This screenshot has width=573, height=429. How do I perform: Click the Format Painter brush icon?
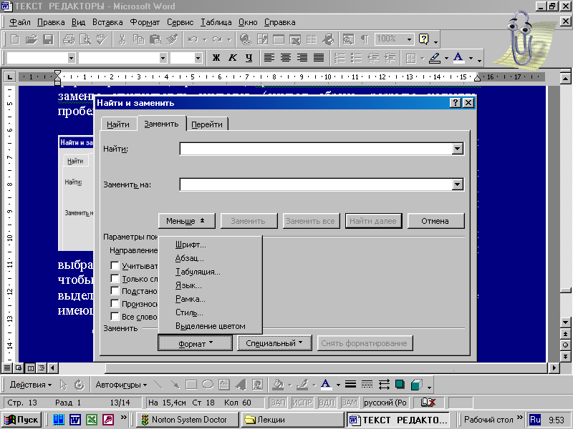172,39
